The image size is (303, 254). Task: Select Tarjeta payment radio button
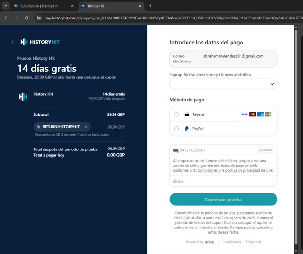(177, 114)
